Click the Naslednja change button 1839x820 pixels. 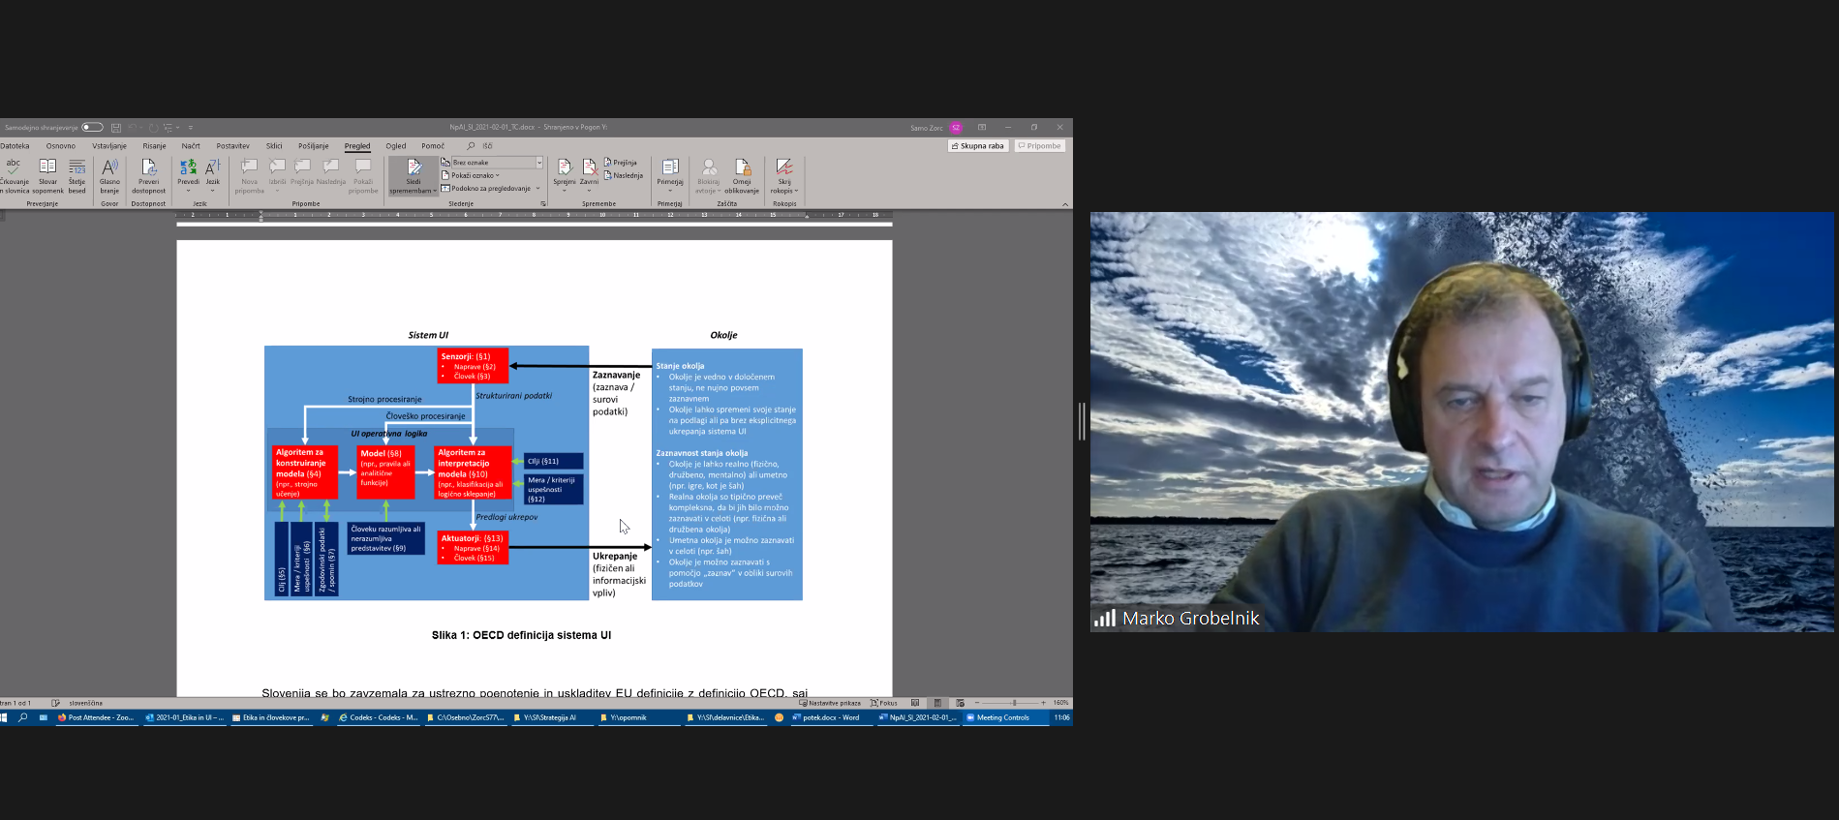pos(624,175)
